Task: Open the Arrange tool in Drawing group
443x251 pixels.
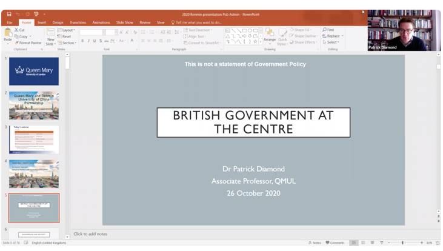Action: point(270,35)
